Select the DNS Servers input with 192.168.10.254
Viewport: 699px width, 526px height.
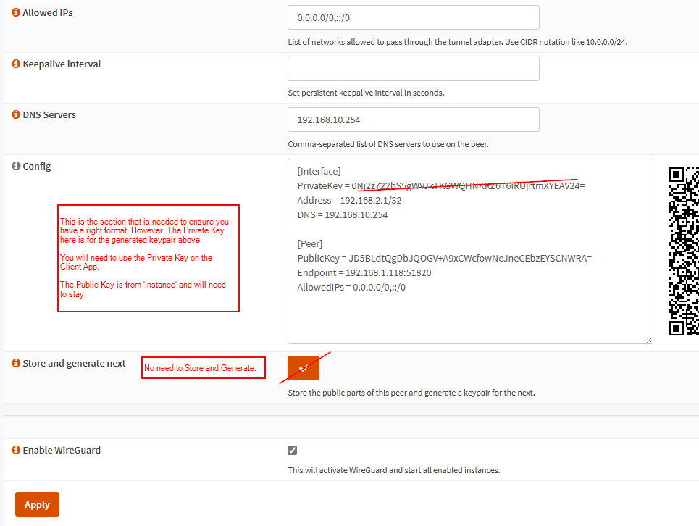pos(413,120)
